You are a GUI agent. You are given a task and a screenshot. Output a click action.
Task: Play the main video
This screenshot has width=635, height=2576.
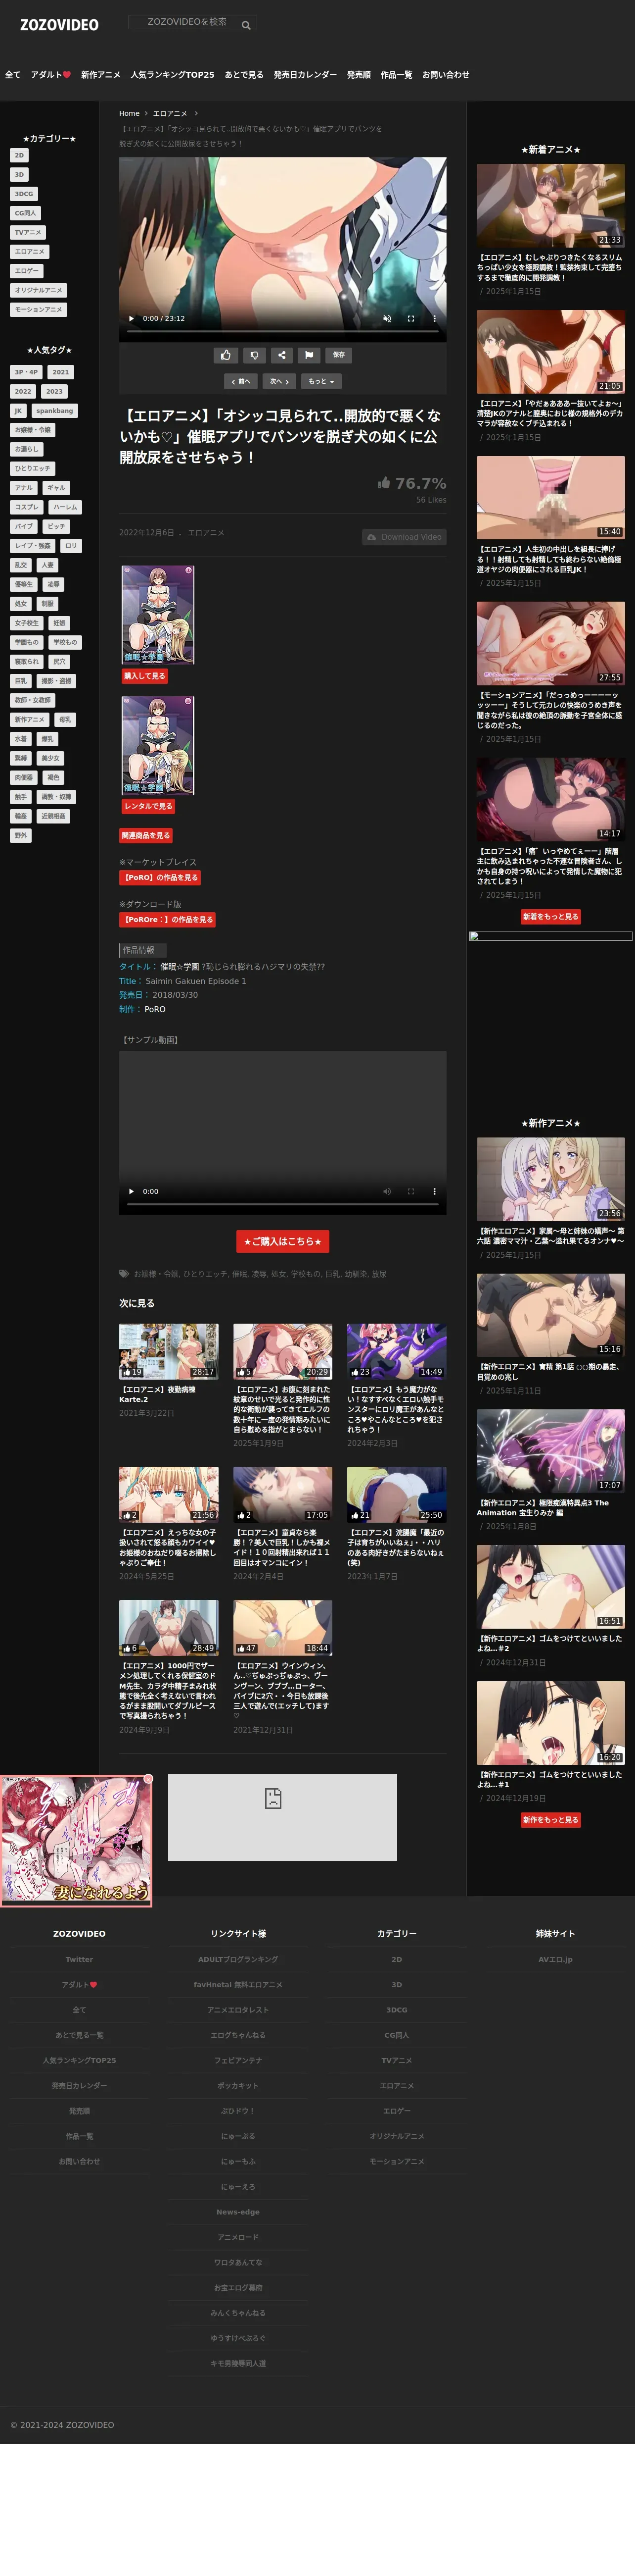(x=131, y=319)
